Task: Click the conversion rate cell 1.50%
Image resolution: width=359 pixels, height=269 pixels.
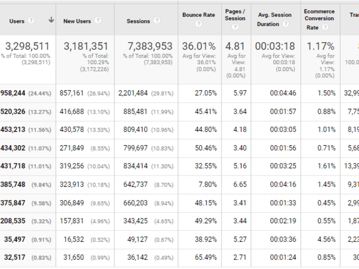Action: click(326, 93)
